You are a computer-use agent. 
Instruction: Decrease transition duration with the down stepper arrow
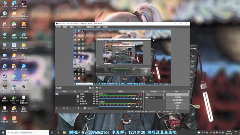pyautogui.click(x=163, y=98)
